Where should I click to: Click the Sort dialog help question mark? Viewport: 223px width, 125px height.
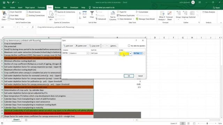pos(136,40)
